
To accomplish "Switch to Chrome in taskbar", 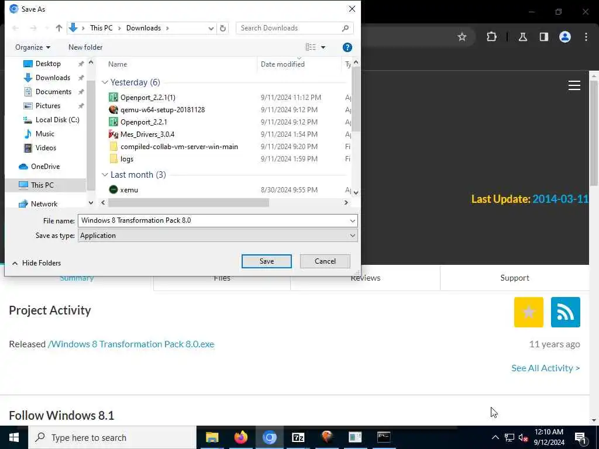I will [x=269, y=437].
